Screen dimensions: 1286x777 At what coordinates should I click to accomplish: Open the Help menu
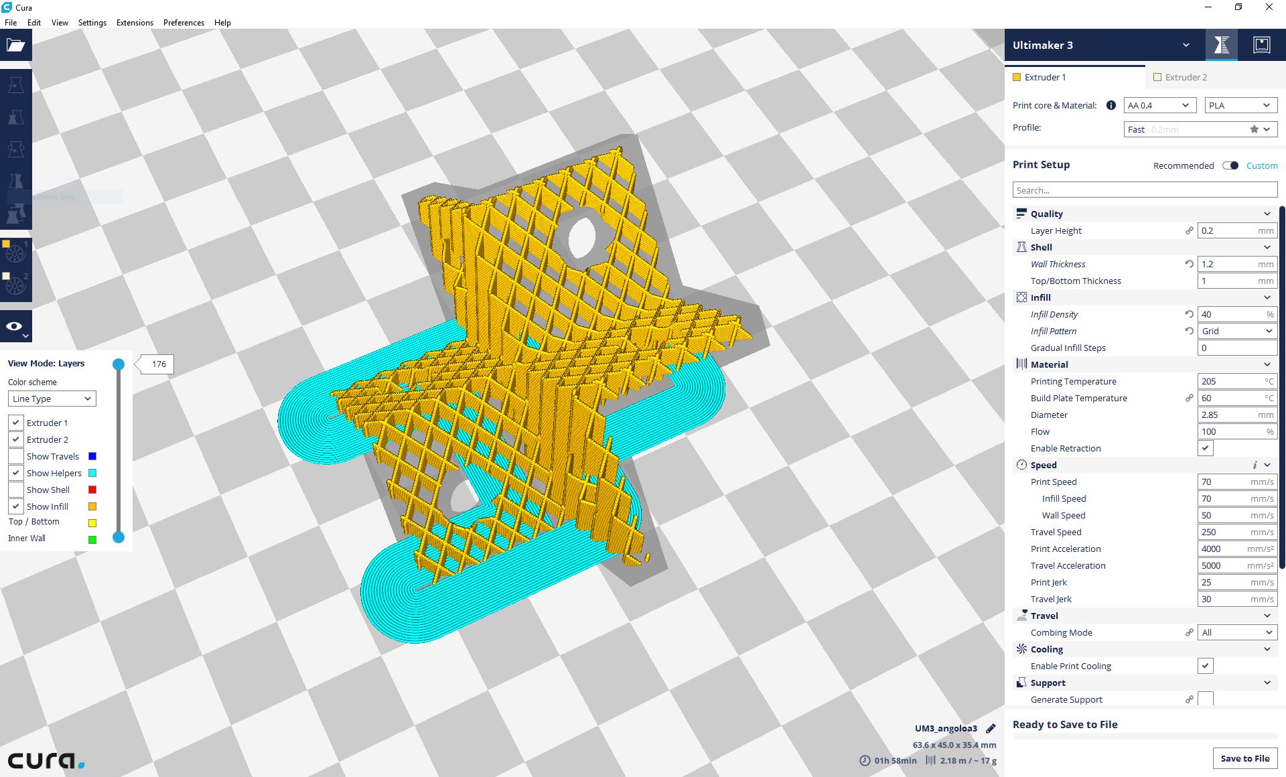222,22
